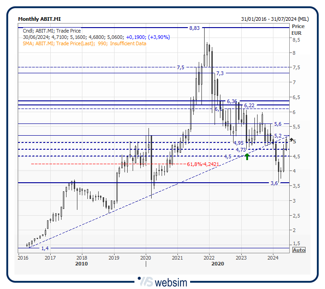Click 2023 on the time axis

[x=241, y=258]
